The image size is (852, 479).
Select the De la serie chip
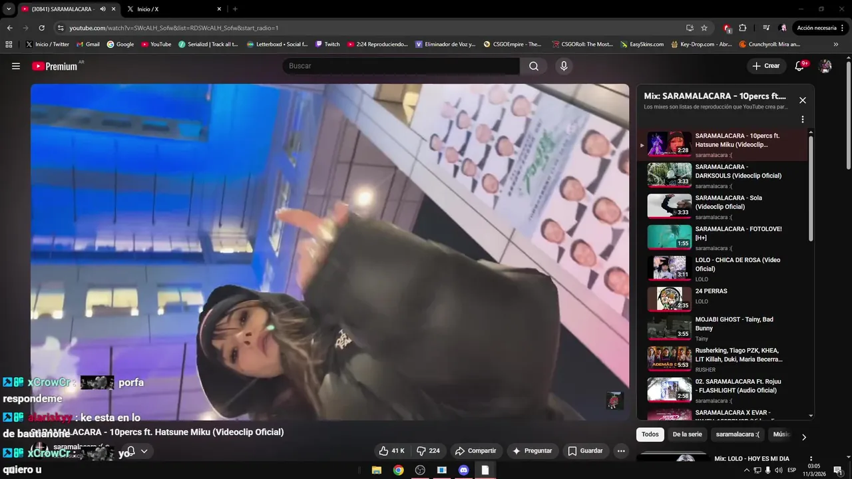pos(687,434)
